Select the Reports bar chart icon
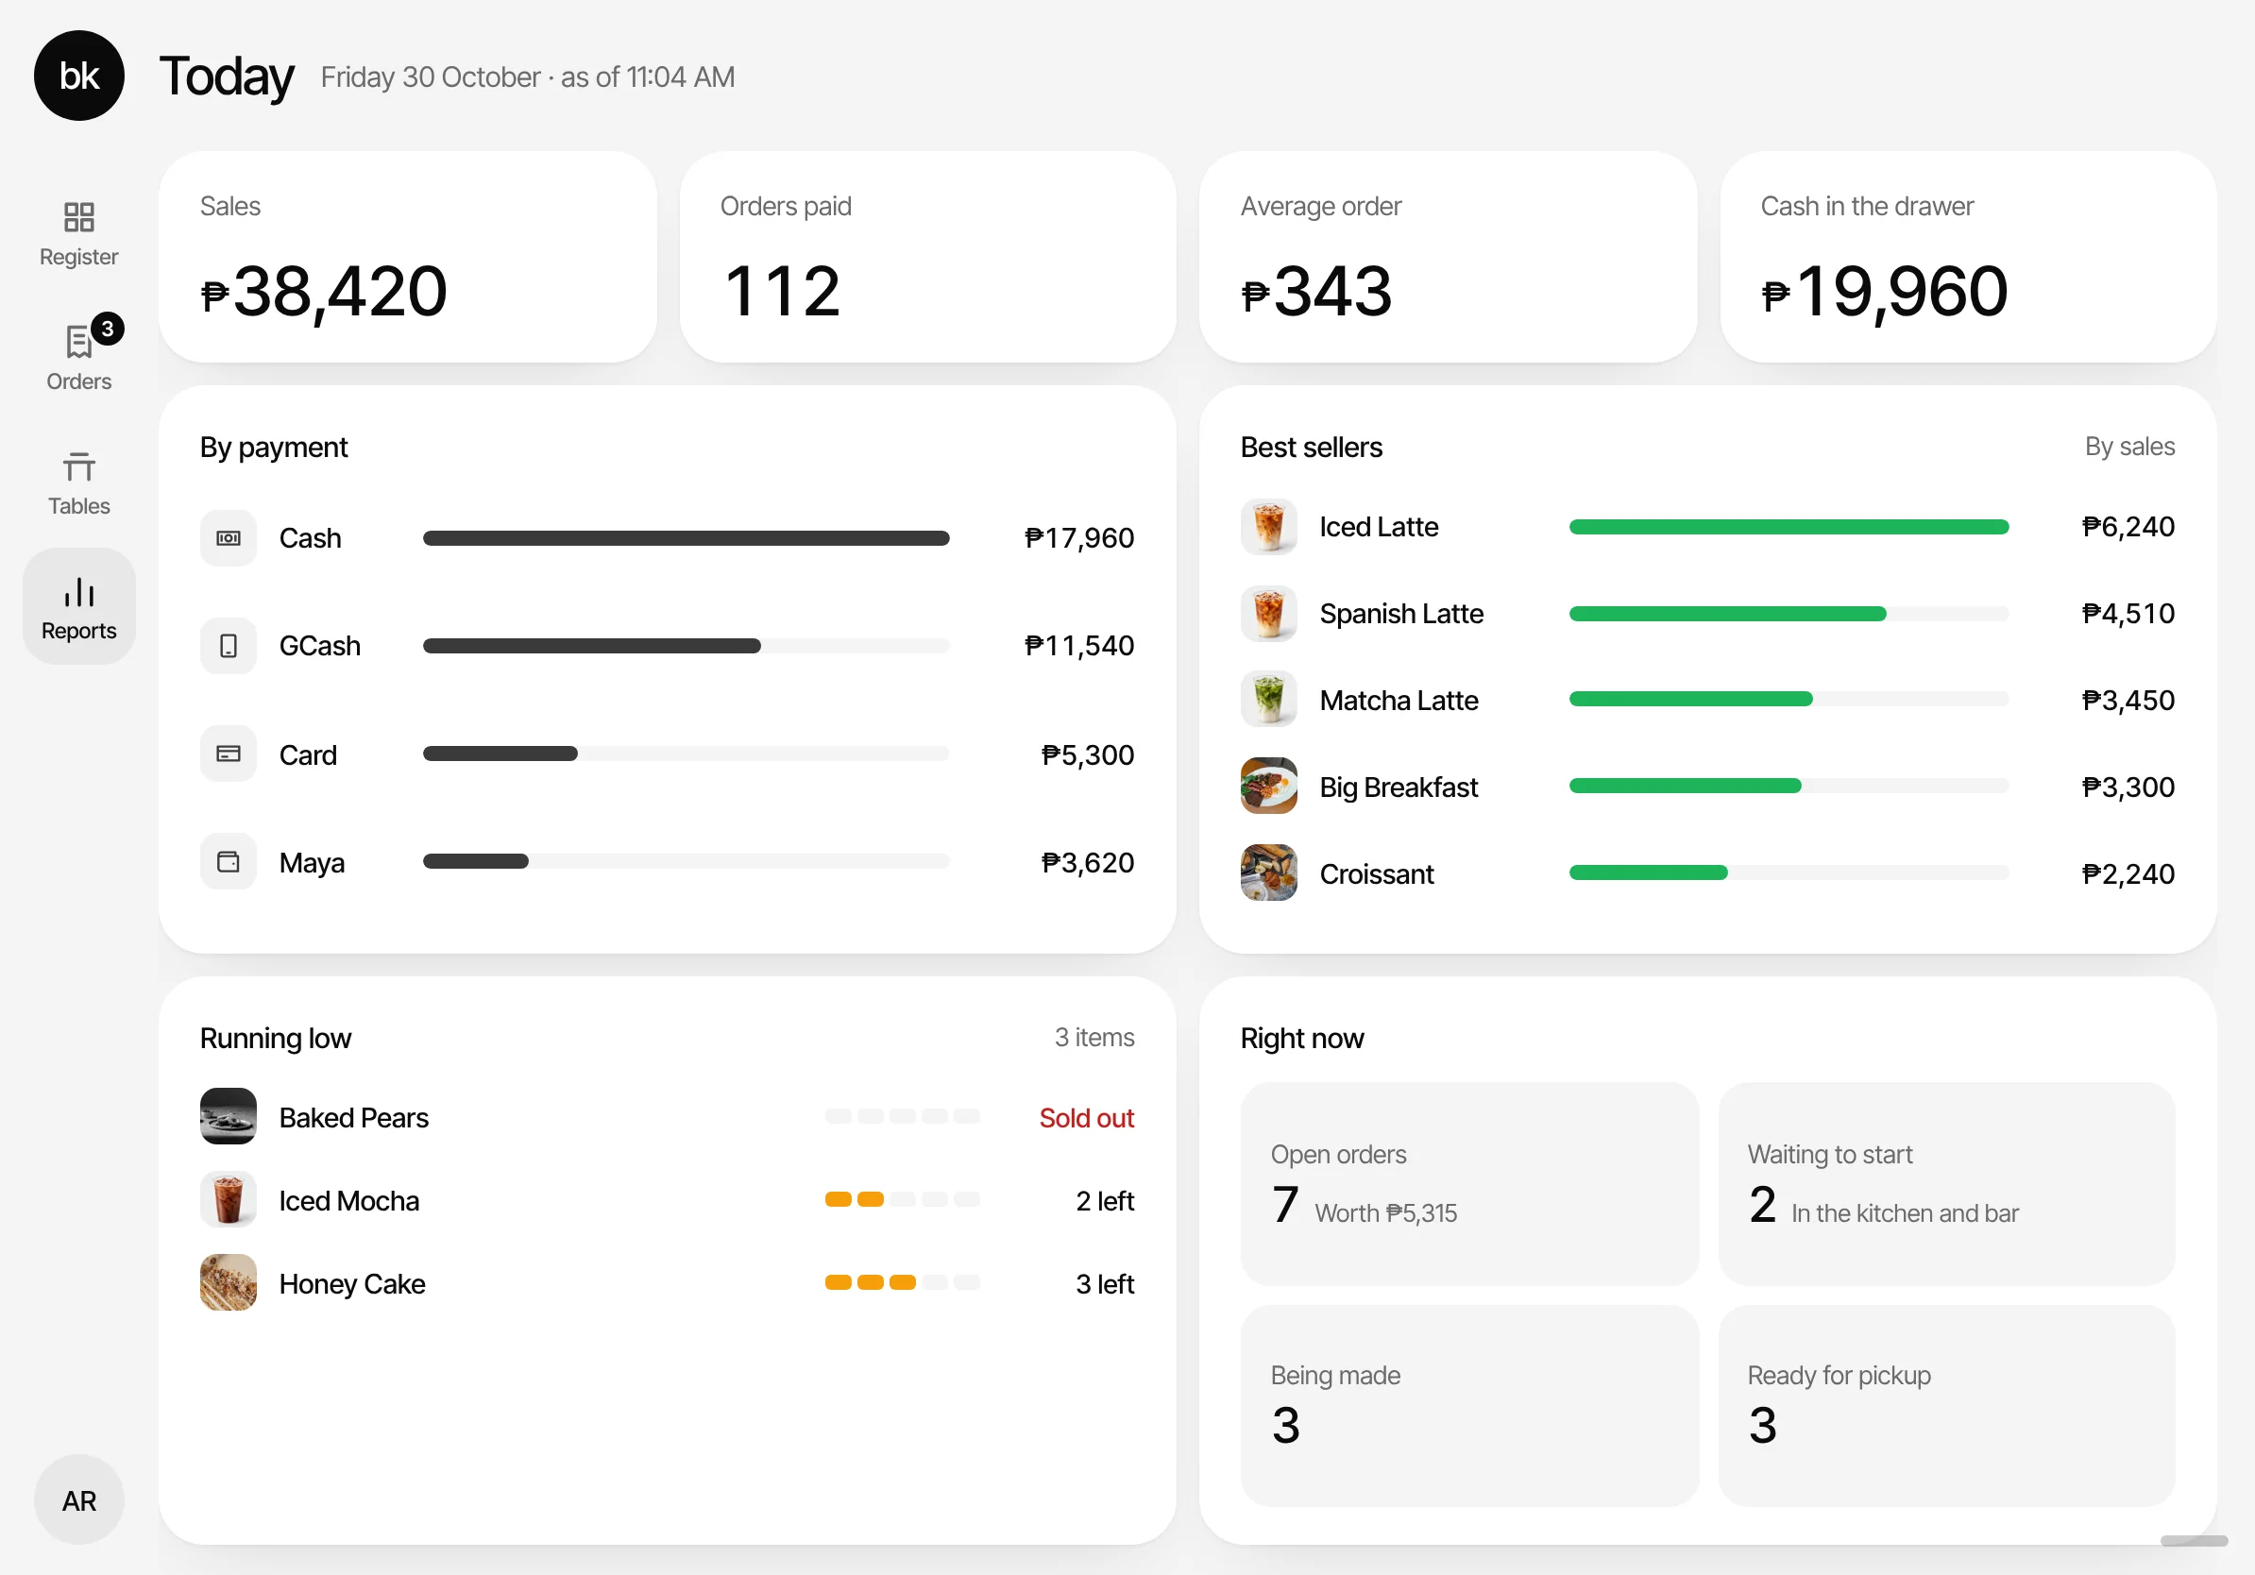The height and width of the screenshot is (1575, 2255). tap(78, 591)
